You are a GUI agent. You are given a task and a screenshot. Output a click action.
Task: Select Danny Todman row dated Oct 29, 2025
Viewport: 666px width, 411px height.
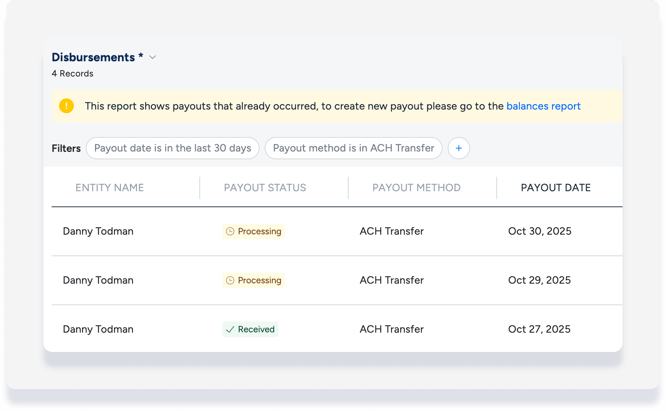(98, 280)
